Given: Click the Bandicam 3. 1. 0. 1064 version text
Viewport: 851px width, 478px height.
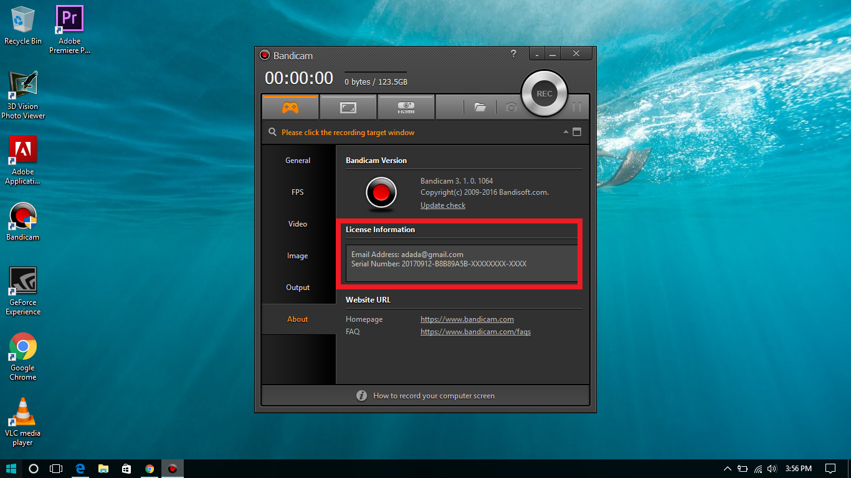Looking at the screenshot, I should coord(457,181).
